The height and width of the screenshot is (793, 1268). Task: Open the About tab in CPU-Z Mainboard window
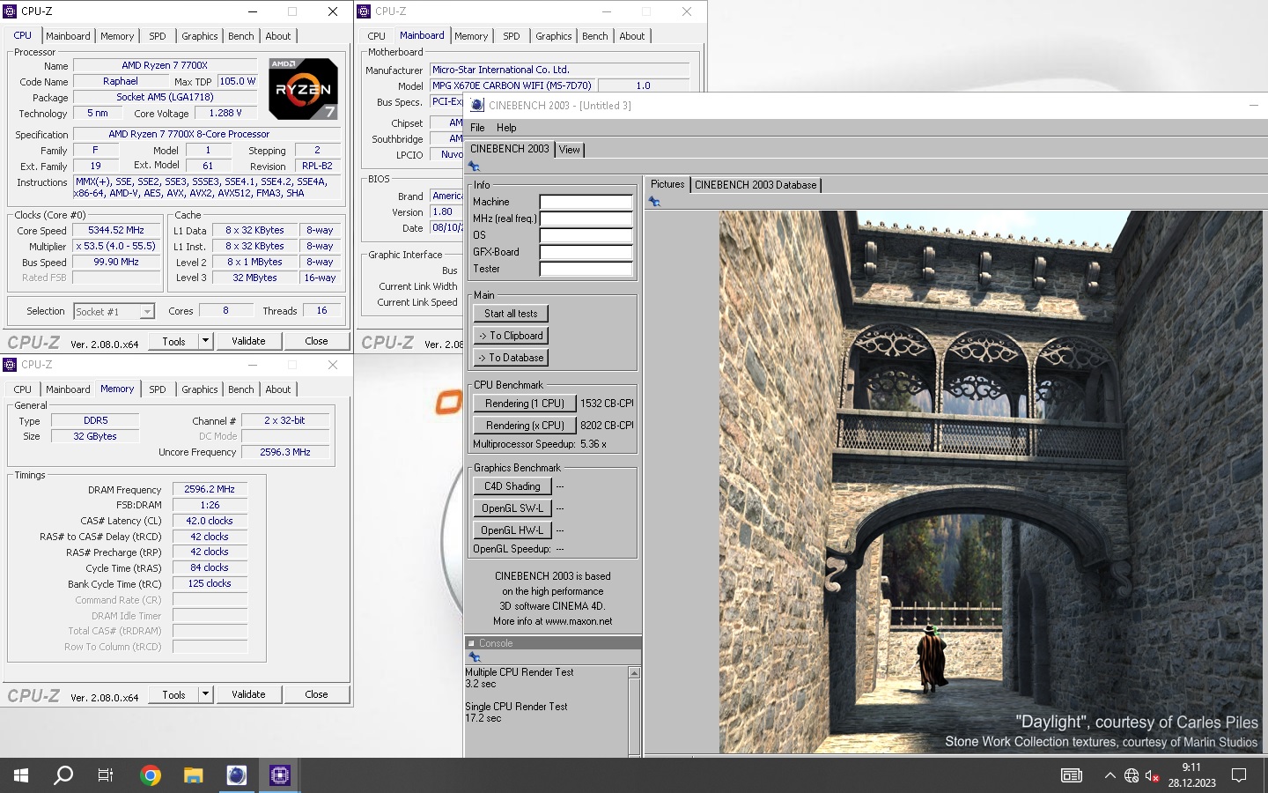pyautogui.click(x=632, y=36)
